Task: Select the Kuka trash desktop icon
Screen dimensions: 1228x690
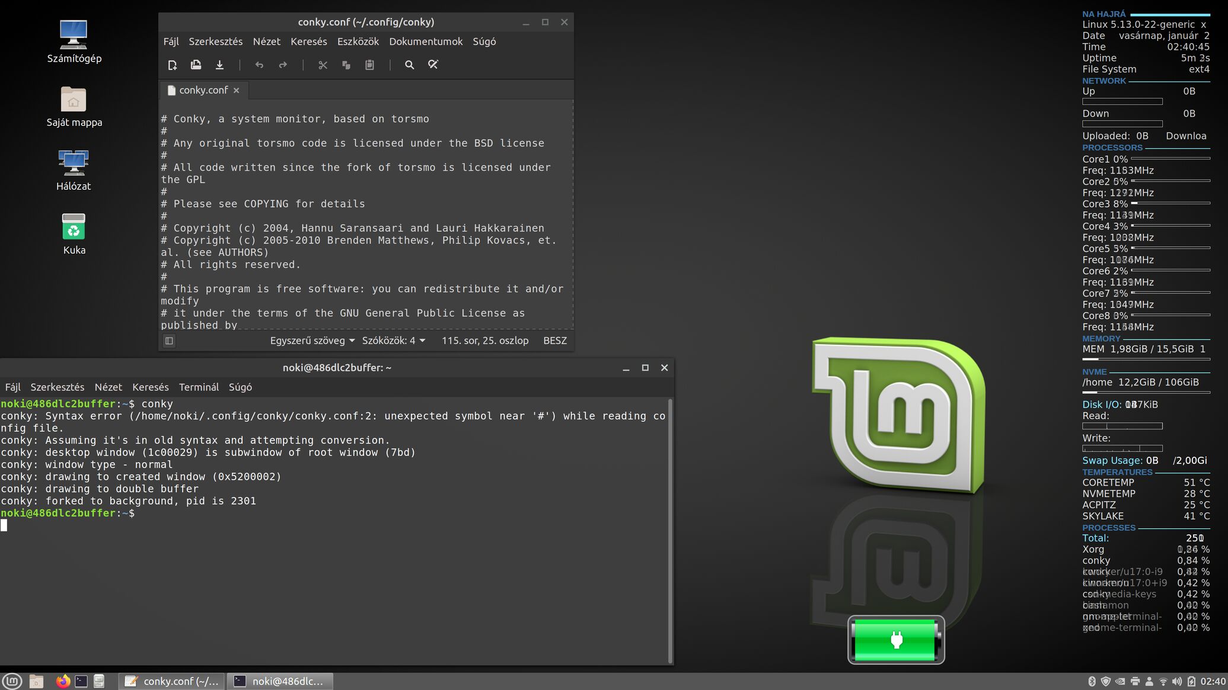Action: pyautogui.click(x=74, y=234)
